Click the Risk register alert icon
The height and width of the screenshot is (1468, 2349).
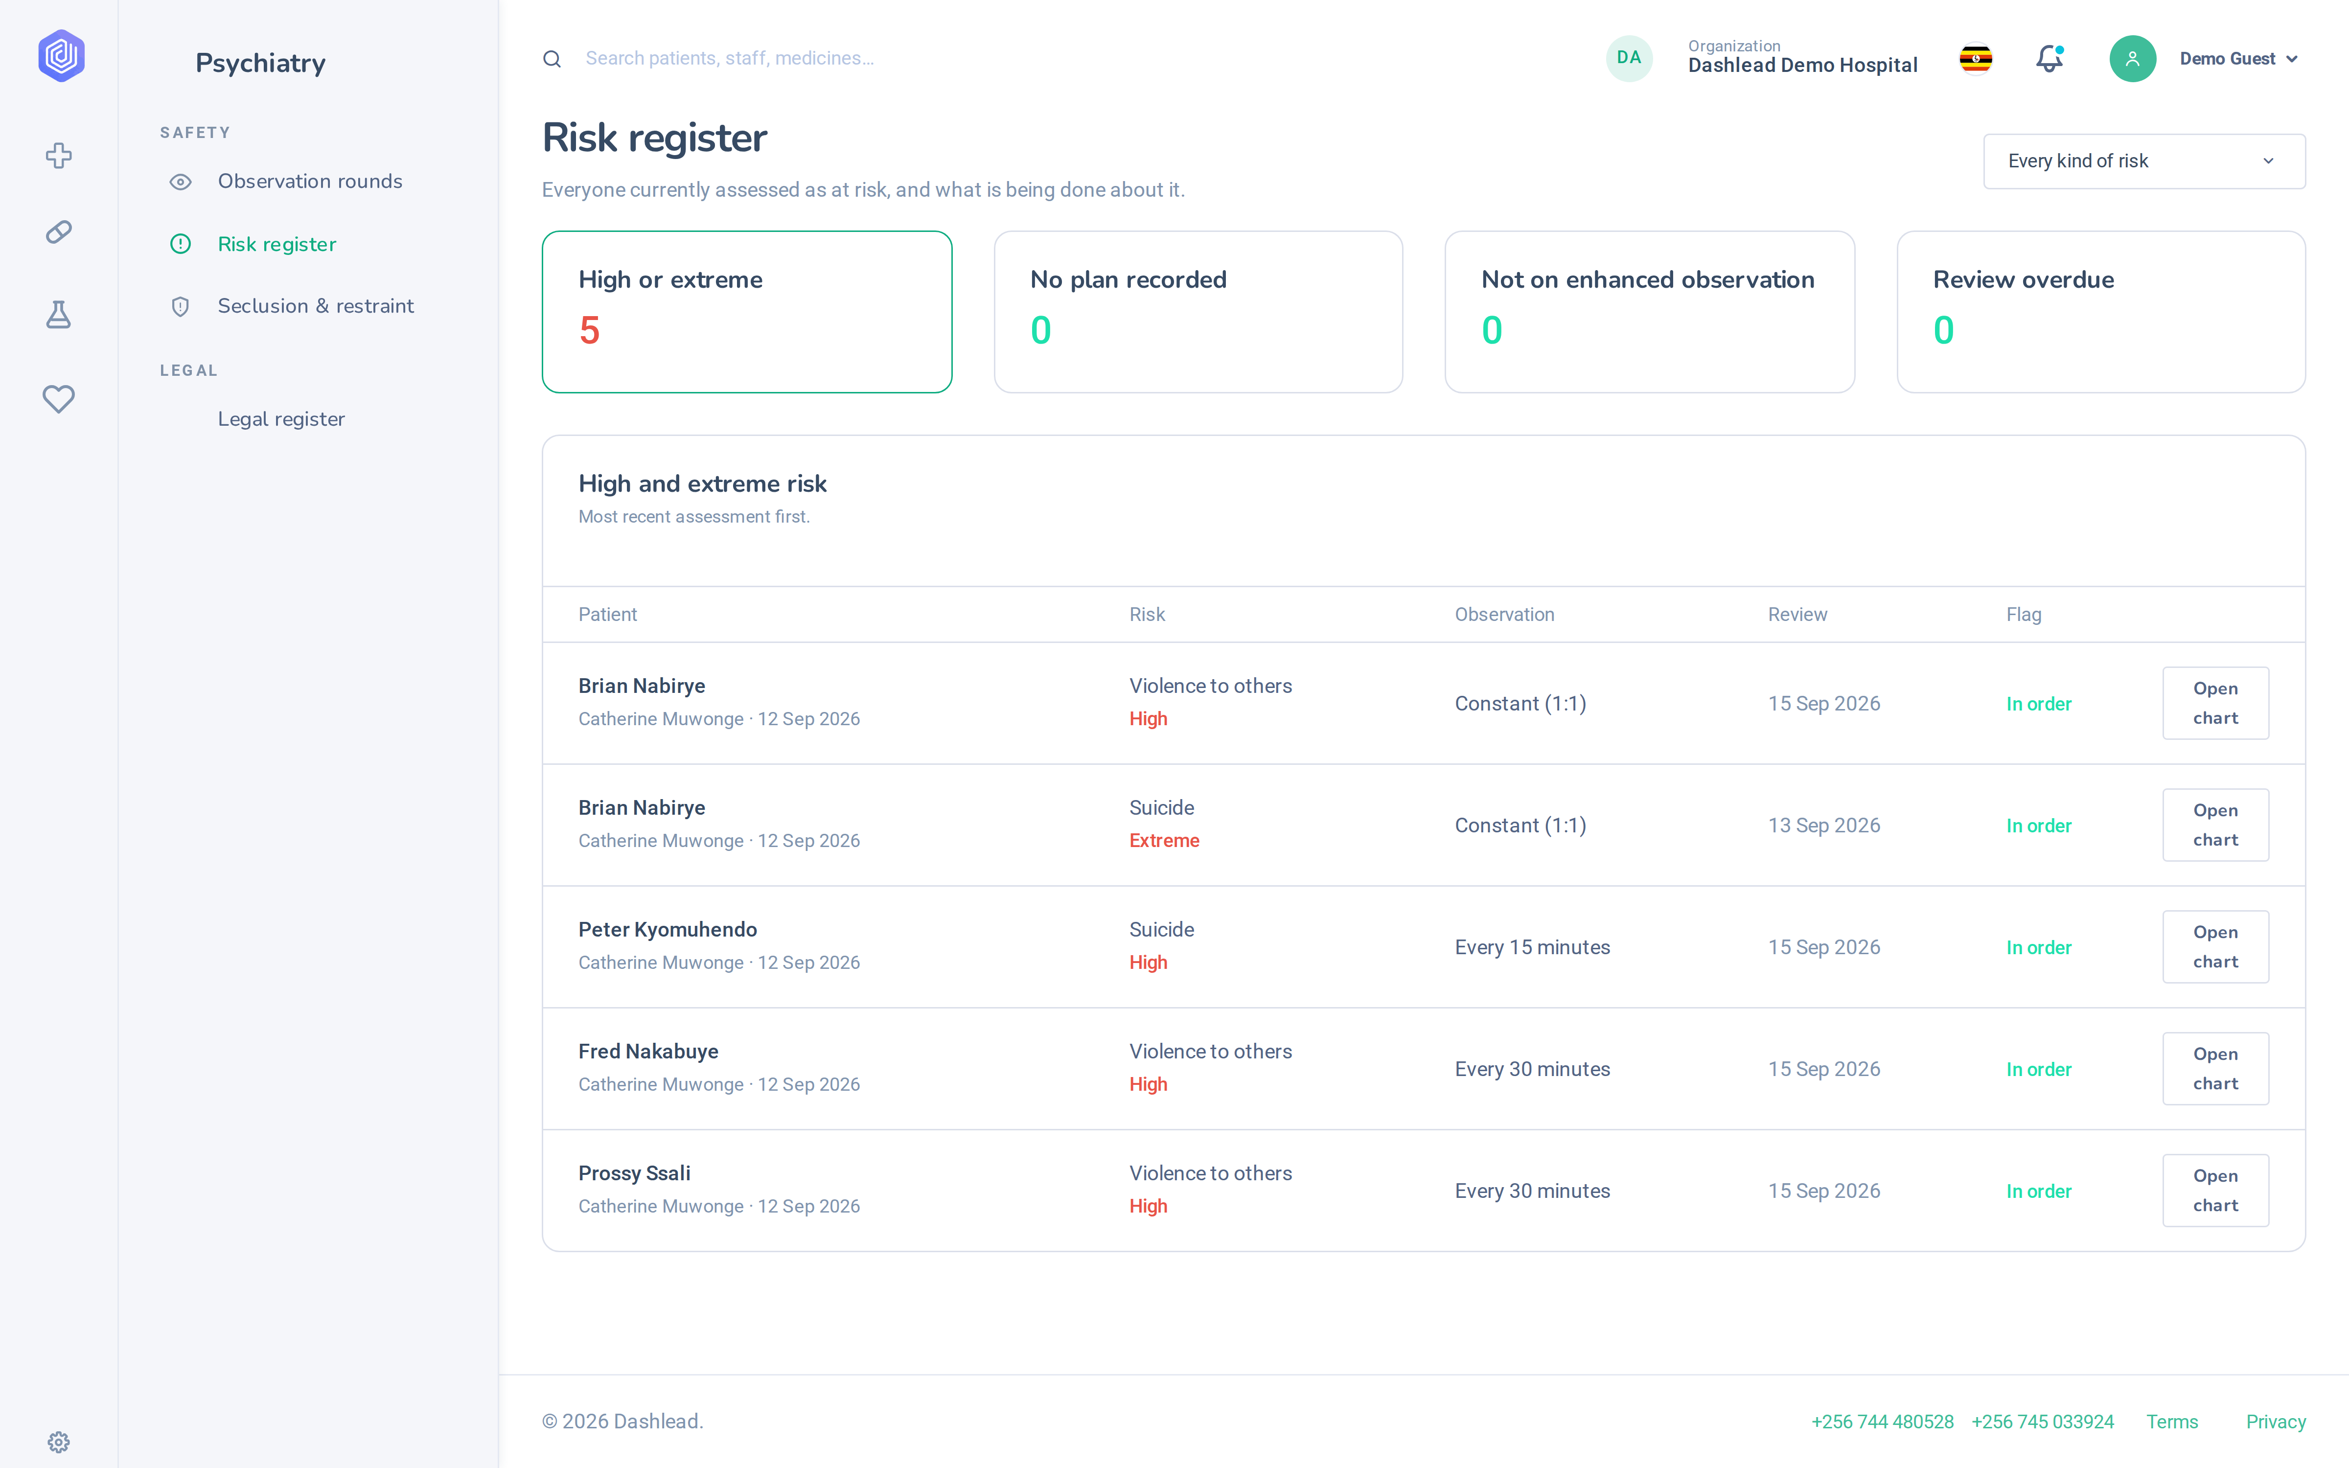(181, 244)
